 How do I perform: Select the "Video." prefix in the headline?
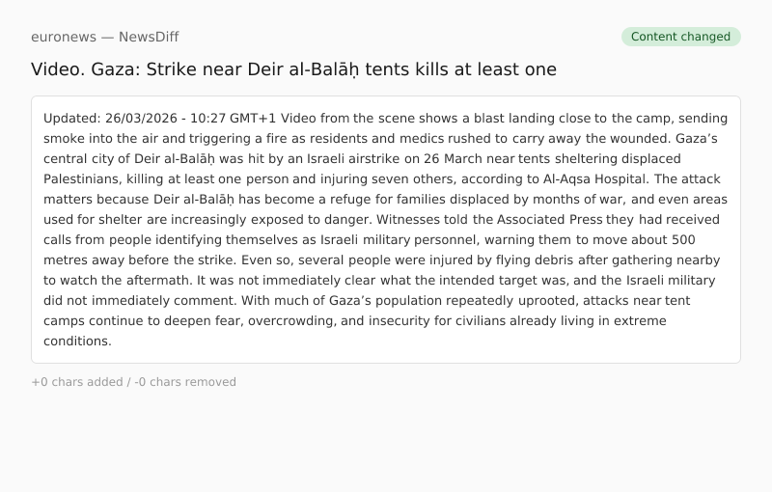[57, 69]
